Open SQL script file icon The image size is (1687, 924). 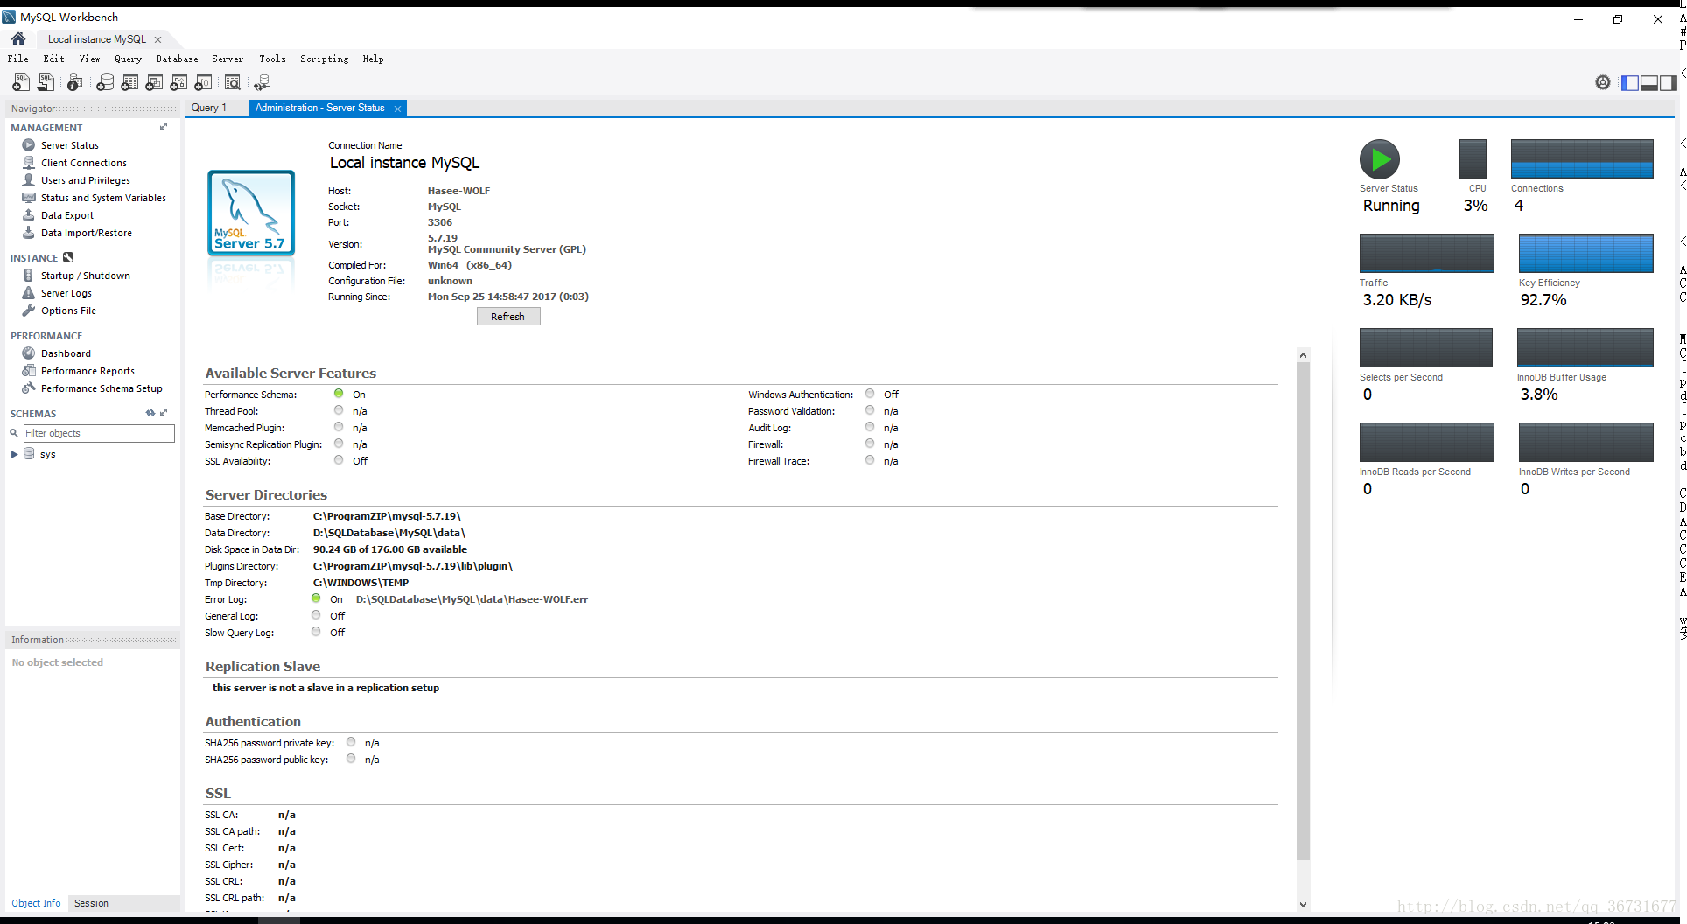point(45,82)
